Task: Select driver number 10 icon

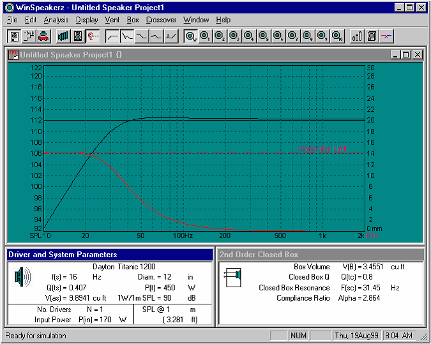Action: pyautogui.click(x=337, y=36)
